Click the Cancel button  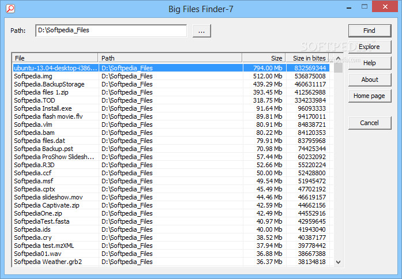[370, 123]
